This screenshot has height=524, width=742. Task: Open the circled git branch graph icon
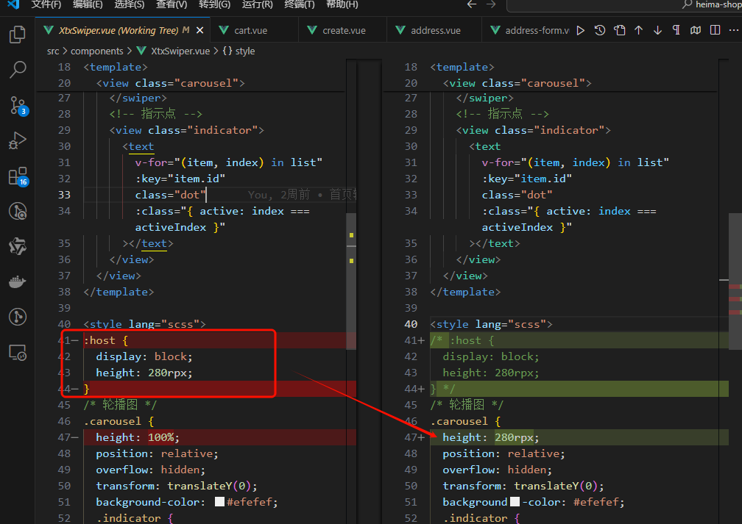(18, 317)
